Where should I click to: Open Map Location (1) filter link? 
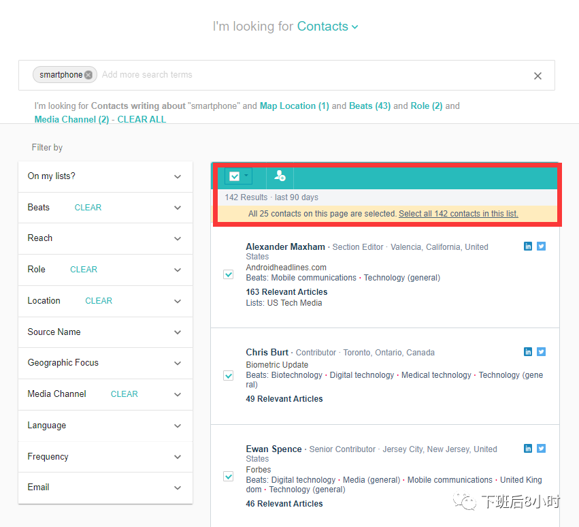[x=295, y=106]
